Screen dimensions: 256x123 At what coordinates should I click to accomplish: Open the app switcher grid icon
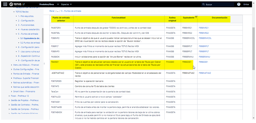pos(5,4)
